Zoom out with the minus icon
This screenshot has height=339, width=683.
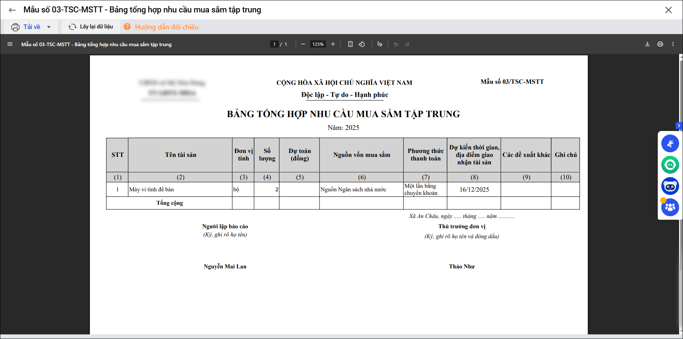coord(303,44)
